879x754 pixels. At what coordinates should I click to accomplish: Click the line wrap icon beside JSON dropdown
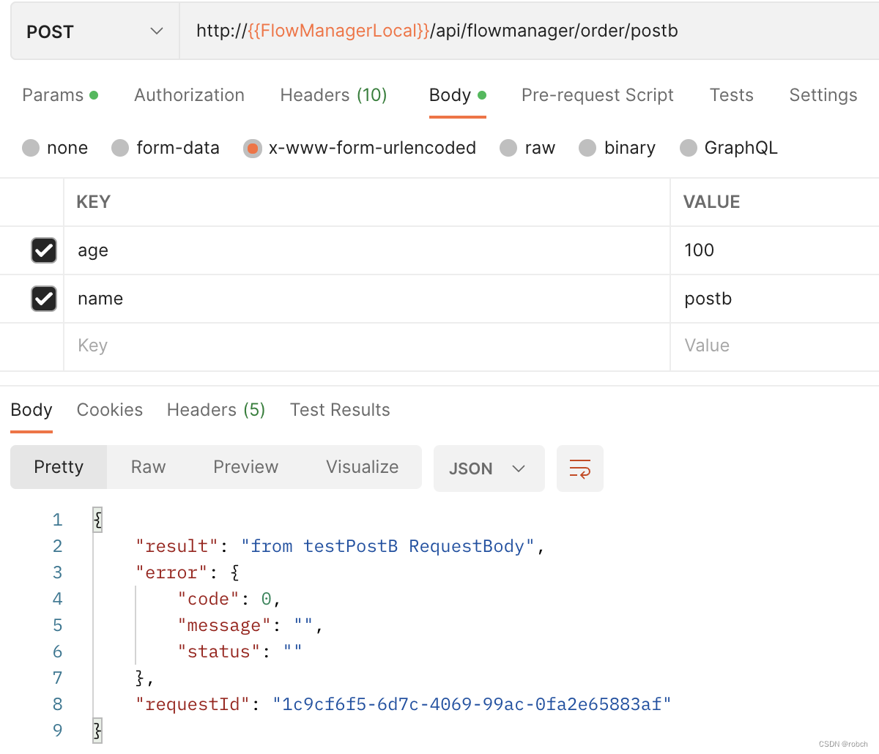pyautogui.click(x=579, y=468)
